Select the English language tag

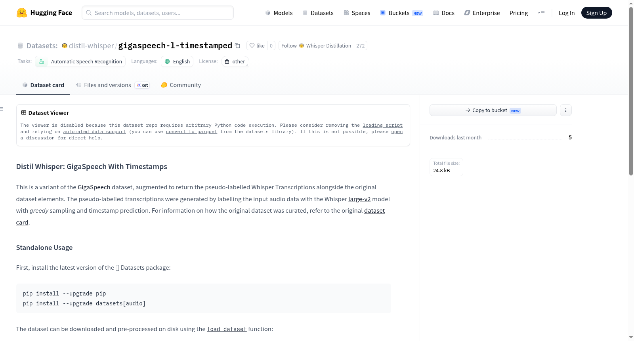click(x=177, y=61)
